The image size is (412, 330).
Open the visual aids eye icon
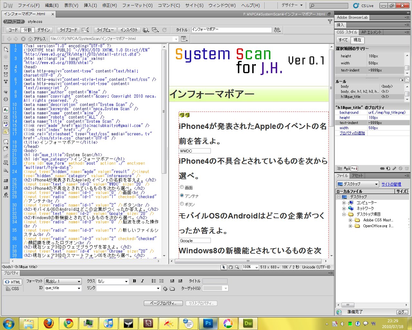[x=155, y=30]
